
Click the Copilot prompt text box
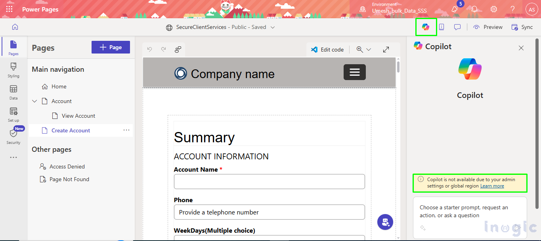[x=470, y=218]
